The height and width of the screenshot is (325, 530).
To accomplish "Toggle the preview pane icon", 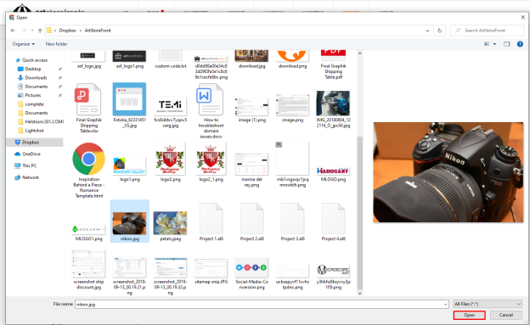I will (x=506, y=44).
